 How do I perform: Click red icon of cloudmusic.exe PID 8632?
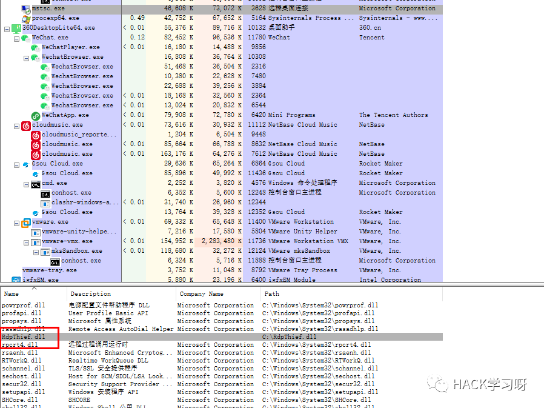[36, 145]
